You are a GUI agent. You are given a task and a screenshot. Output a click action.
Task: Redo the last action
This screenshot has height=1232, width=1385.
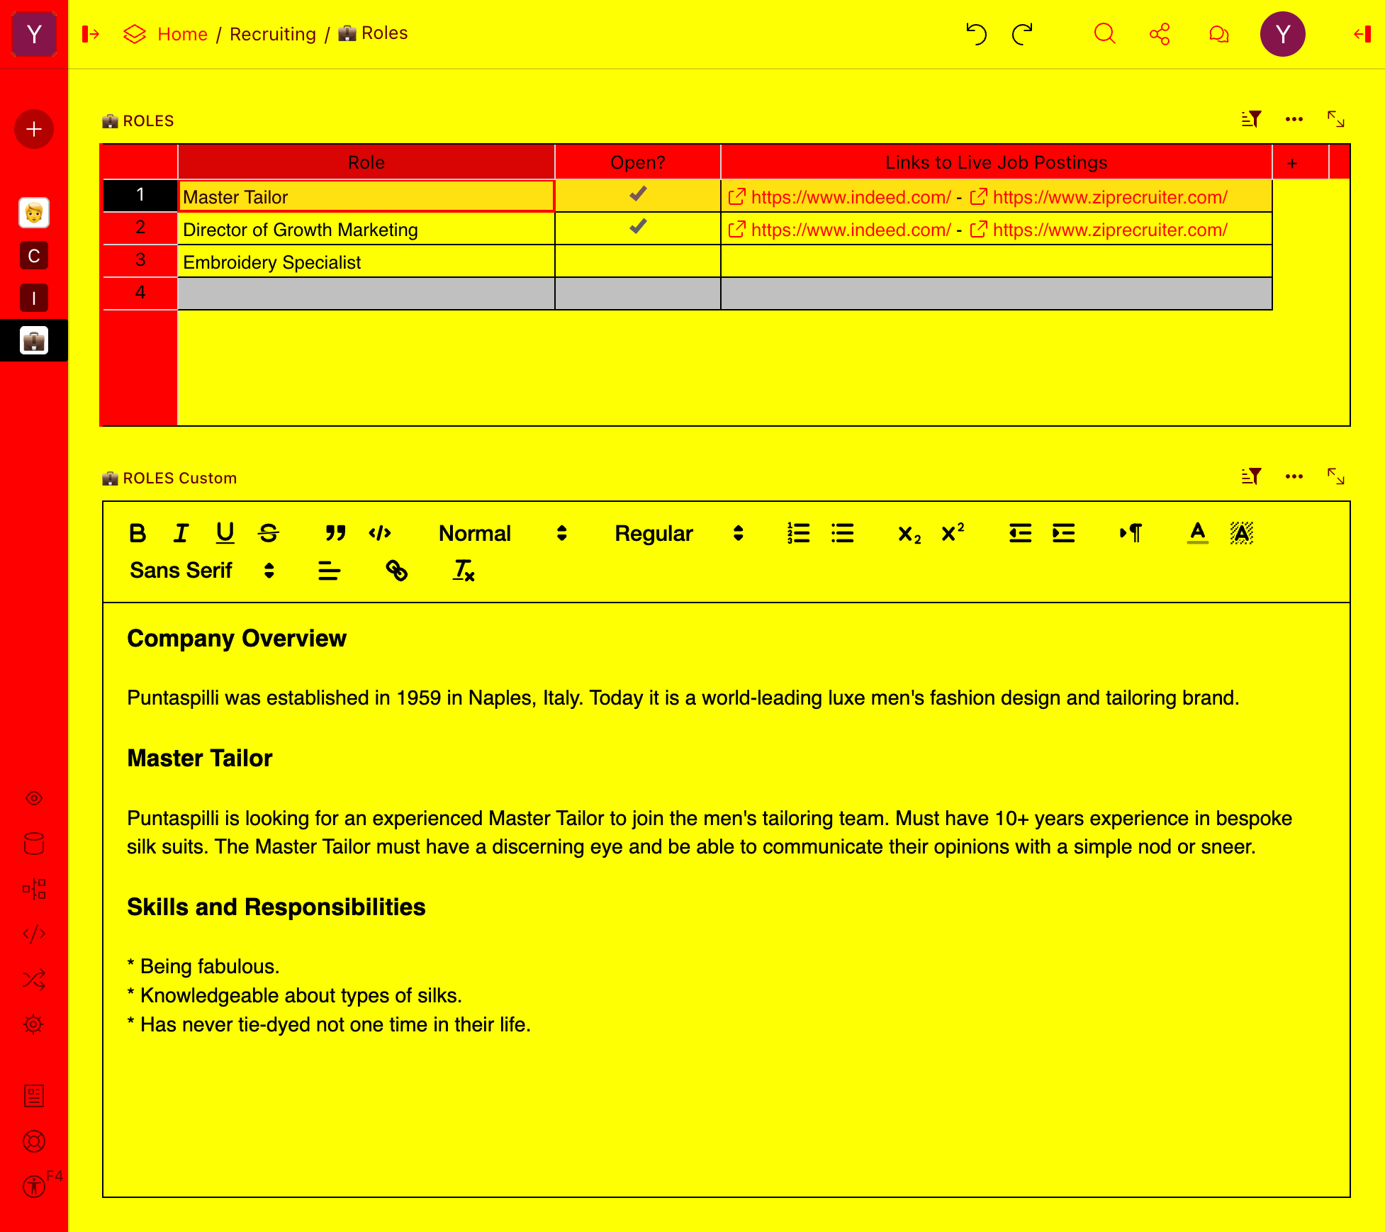point(1022,34)
